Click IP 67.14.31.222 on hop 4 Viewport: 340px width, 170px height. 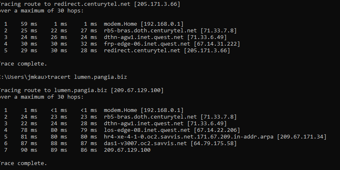217,44
